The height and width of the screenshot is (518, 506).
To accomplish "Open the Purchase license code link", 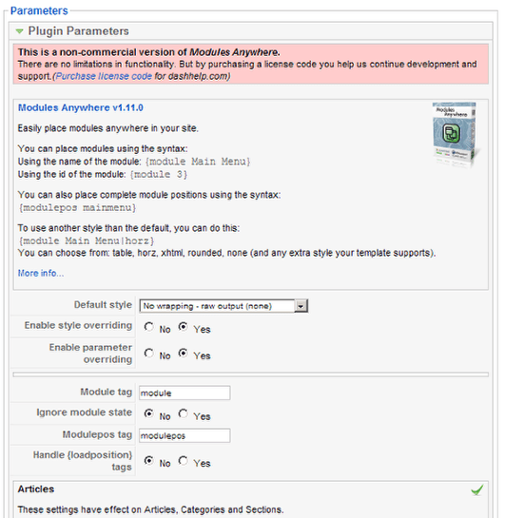I will pos(104,76).
